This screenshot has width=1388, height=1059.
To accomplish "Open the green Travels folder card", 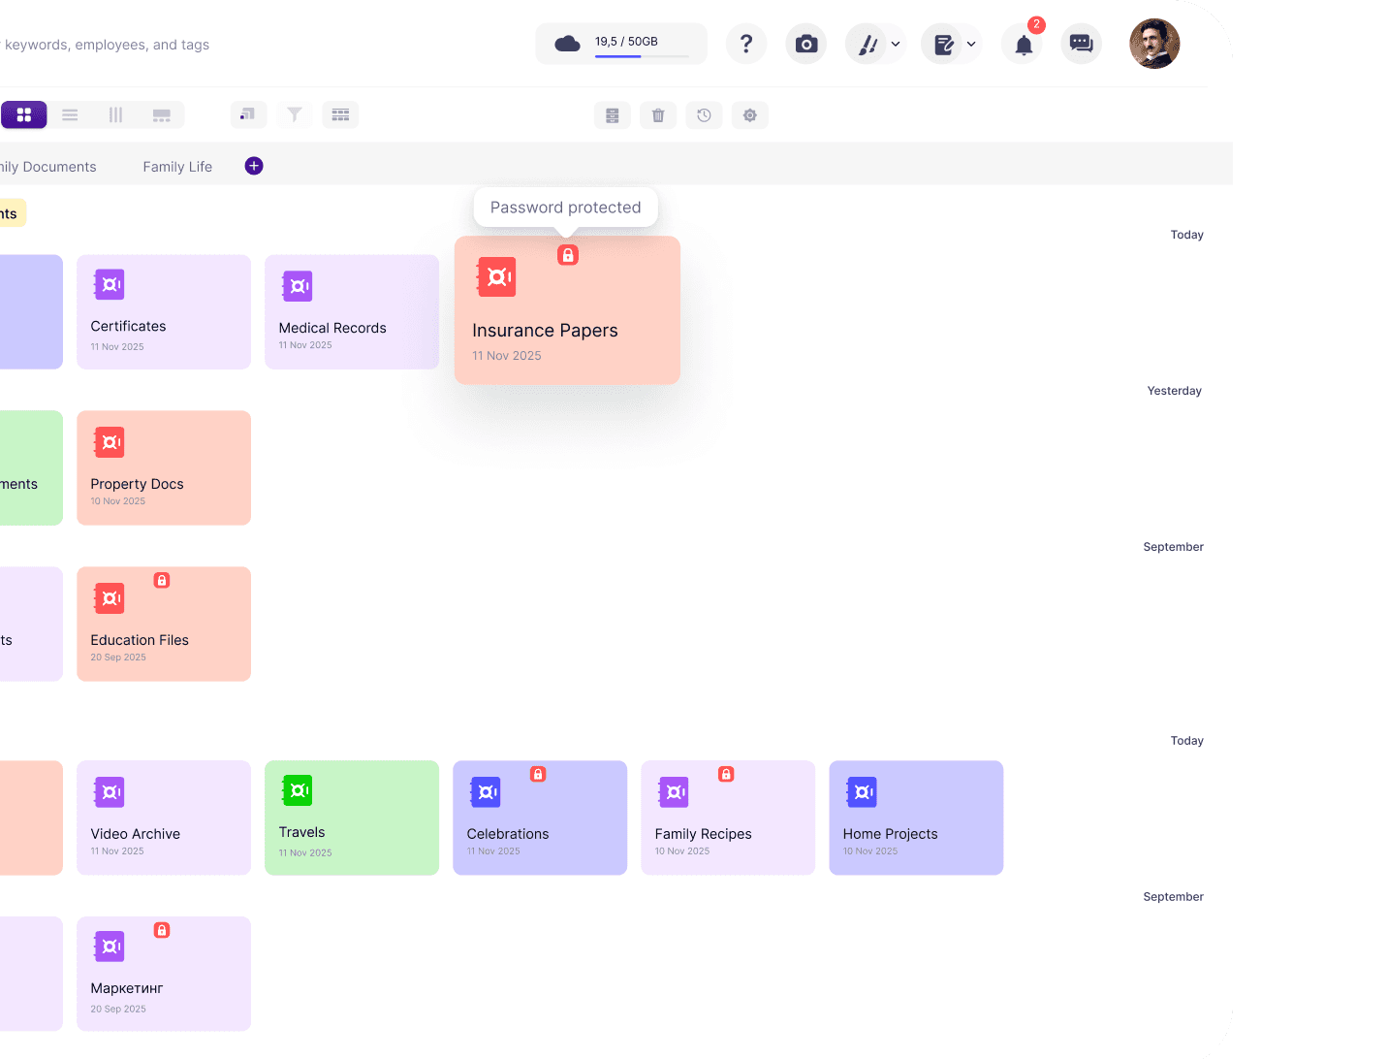I will tap(352, 818).
